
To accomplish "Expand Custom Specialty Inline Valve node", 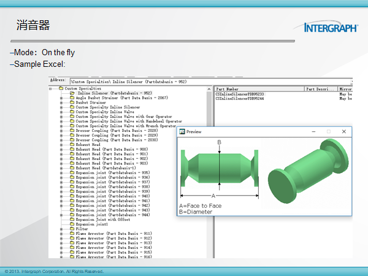I will click(61, 112).
